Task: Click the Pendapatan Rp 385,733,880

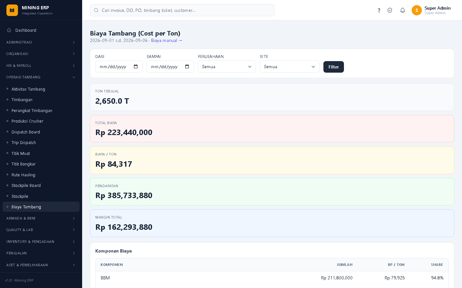Action: point(124,196)
